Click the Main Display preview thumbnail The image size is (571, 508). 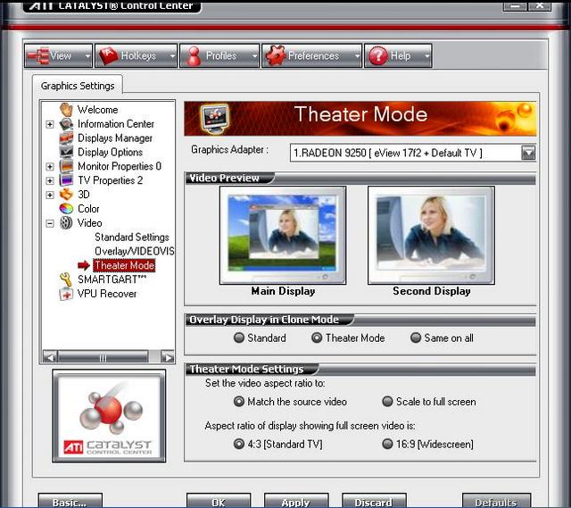coord(283,235)
